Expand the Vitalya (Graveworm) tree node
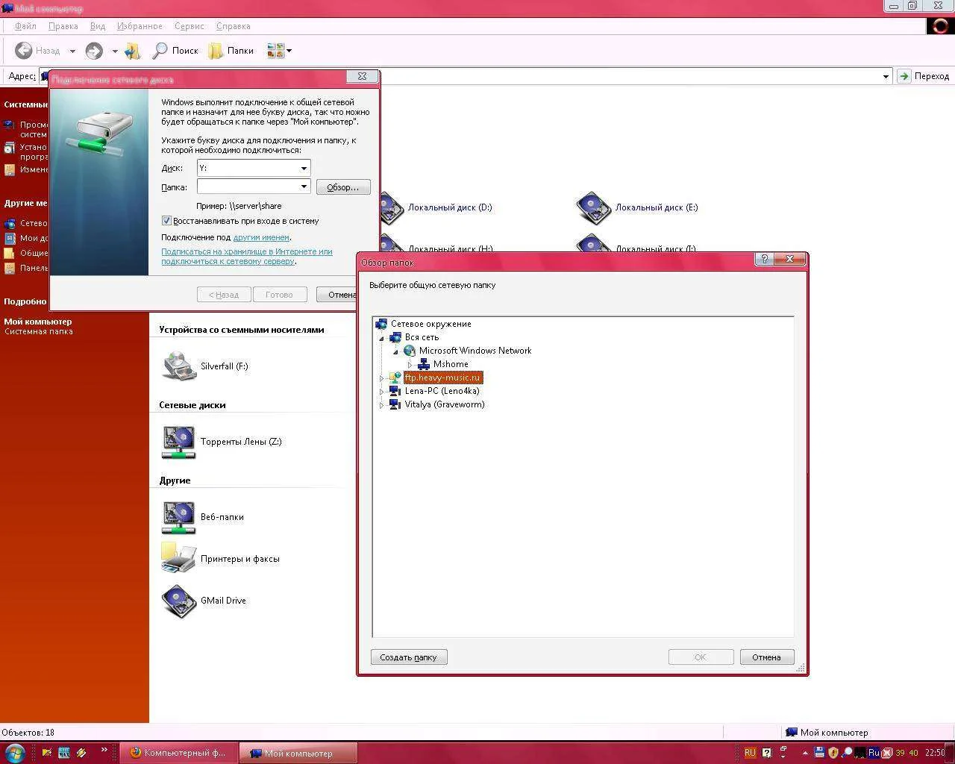Image resolution: width=955 pixels, height=764 pixels. tap(382, 405)
